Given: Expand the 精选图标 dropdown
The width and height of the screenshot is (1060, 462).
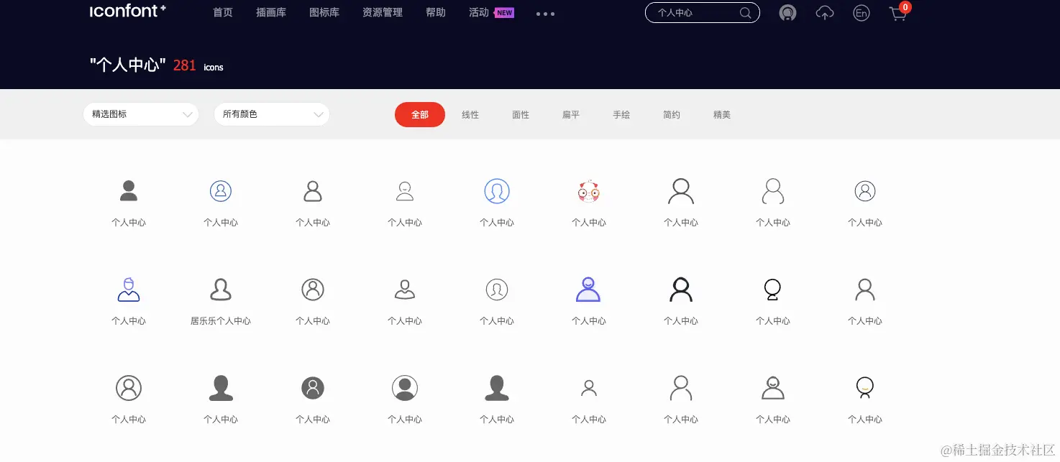Looking at the screenshot, I should tap(140, 114).
